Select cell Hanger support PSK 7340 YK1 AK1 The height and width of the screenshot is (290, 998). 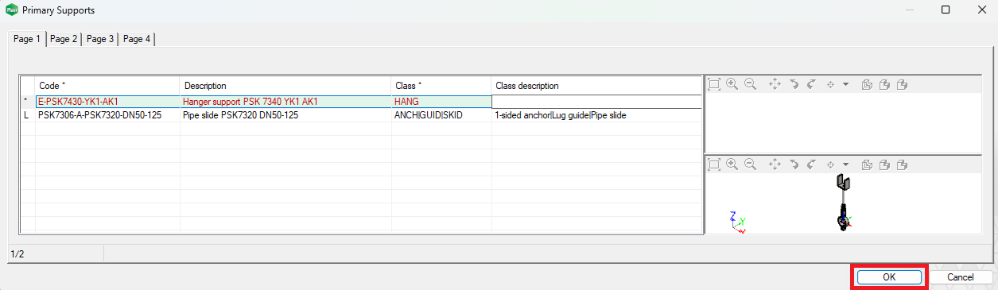coord(285,102)
